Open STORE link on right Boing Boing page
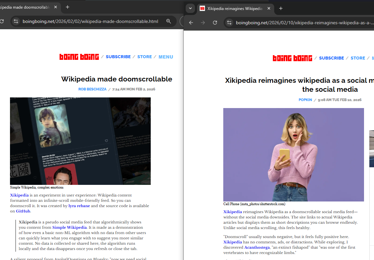The width and height of the screenshot is (374, 260). [x=358, y=58]
